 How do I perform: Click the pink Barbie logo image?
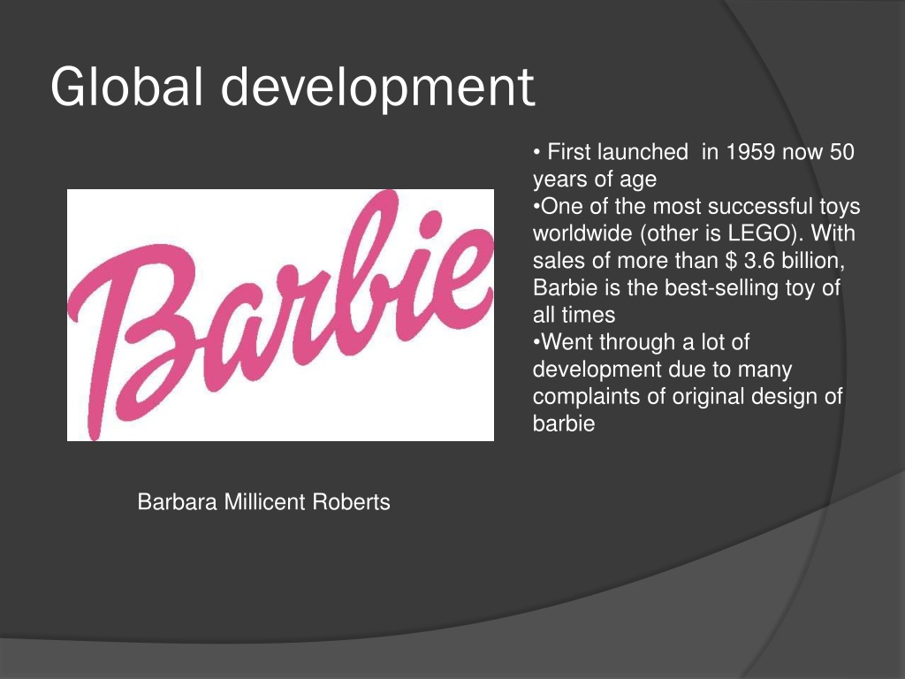pos(280,316)
